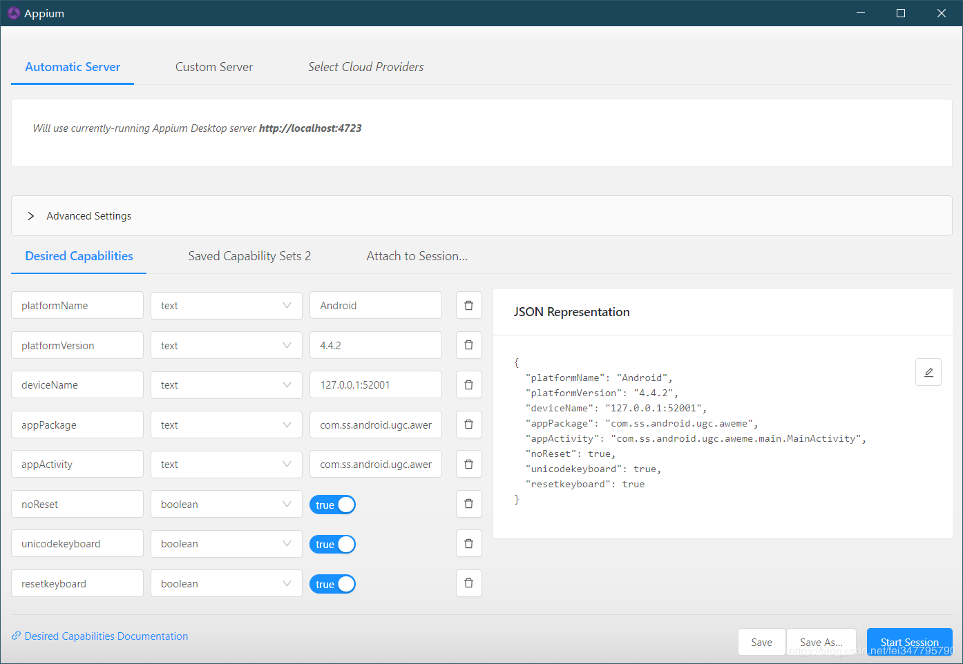Edit the 4.4.2 version value field
The width and height of the screenshot is (963, 664).
(376, 345)
